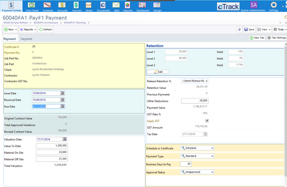Select the first Payment tab
This screenshot has height=187, width=287.
coord(10,39)
